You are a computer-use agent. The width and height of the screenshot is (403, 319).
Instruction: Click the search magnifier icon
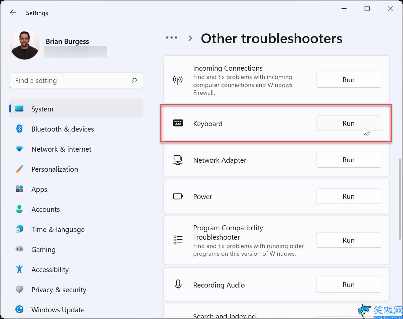(x=134, y=80)
